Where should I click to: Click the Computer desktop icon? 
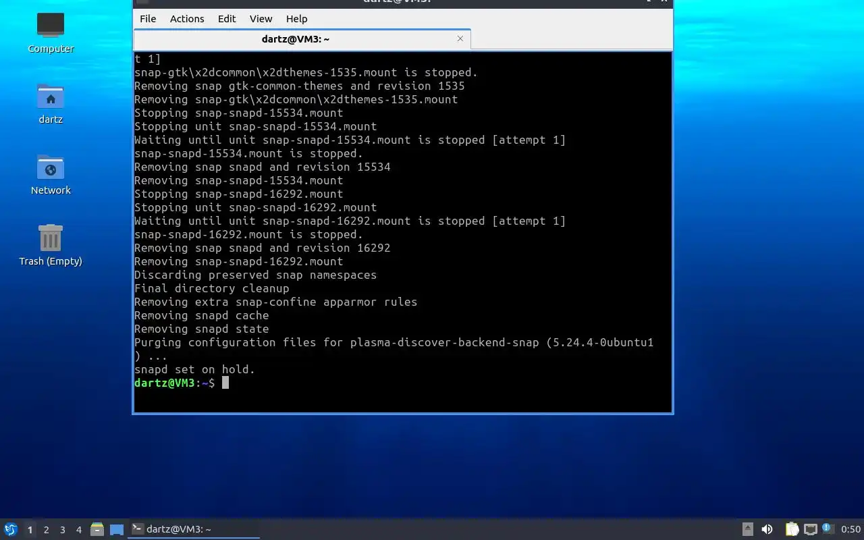tap(51, 32)
